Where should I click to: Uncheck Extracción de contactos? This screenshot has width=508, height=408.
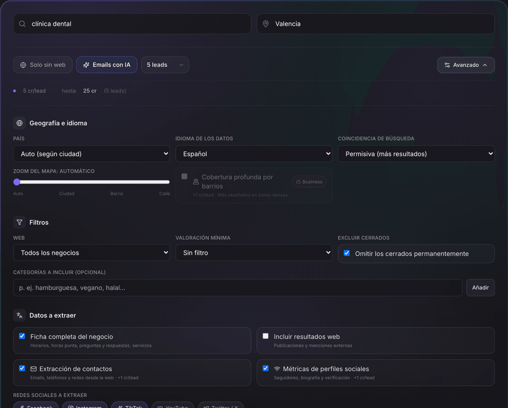click(22, 368)
